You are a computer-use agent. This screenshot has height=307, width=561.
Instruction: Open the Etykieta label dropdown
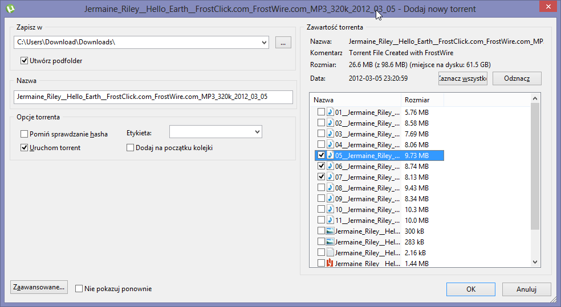point(257,132)
